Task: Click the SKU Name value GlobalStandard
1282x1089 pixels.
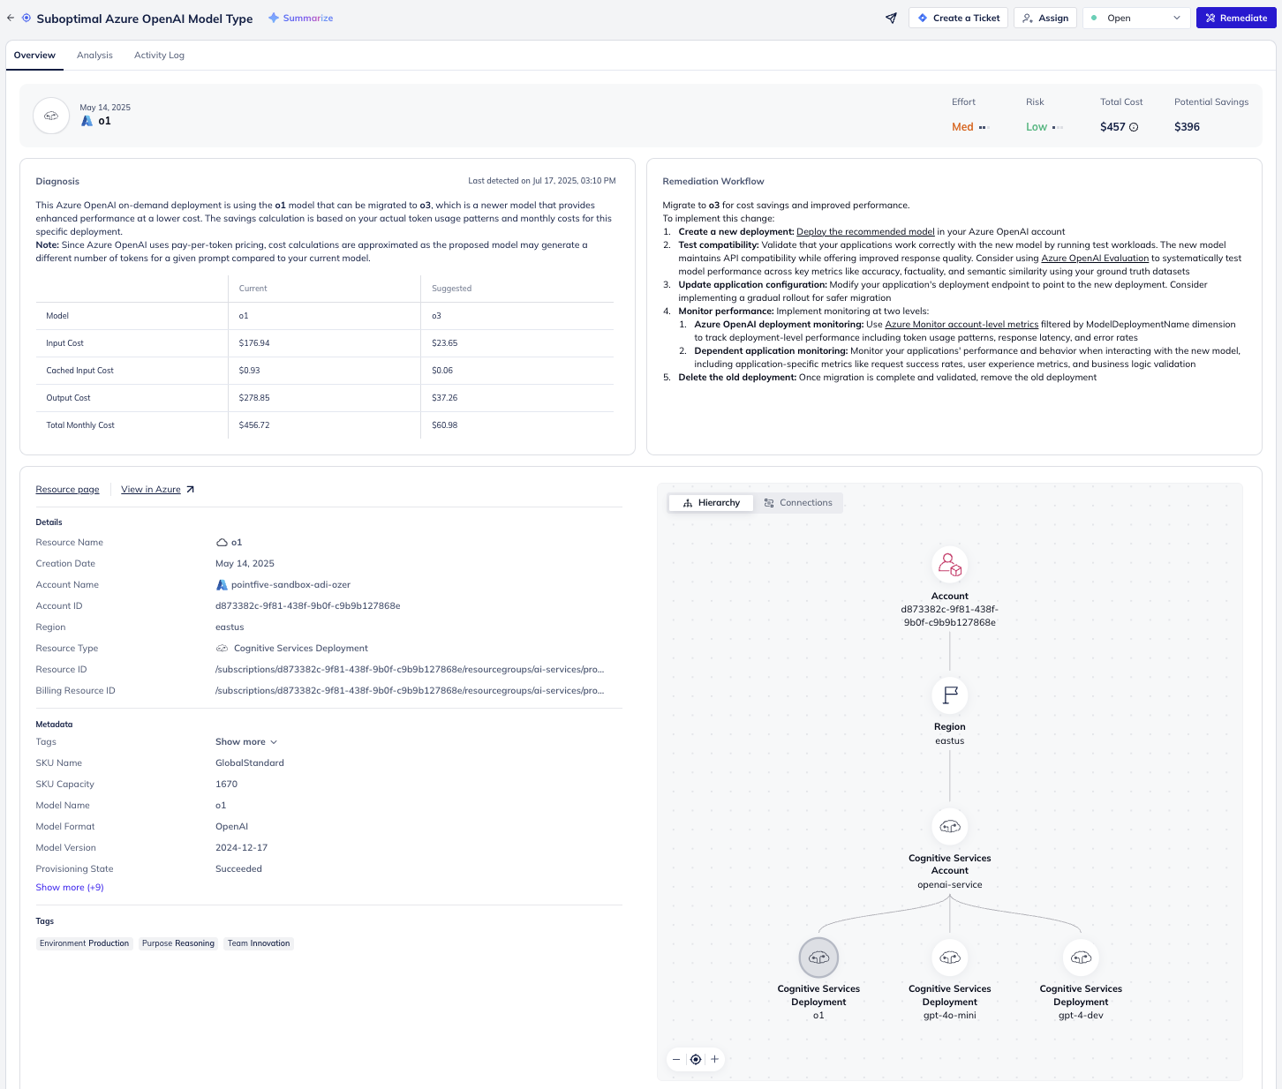Action: click(x=250, y=763)
